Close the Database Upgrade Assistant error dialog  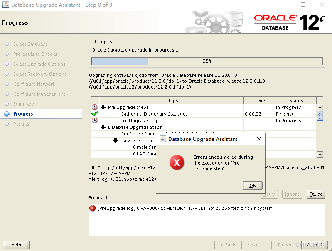(259, 139)
